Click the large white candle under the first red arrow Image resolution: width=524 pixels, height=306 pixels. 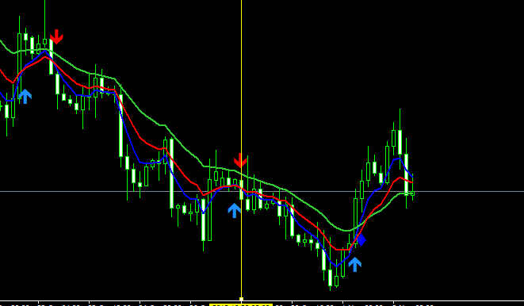(51, 57)
